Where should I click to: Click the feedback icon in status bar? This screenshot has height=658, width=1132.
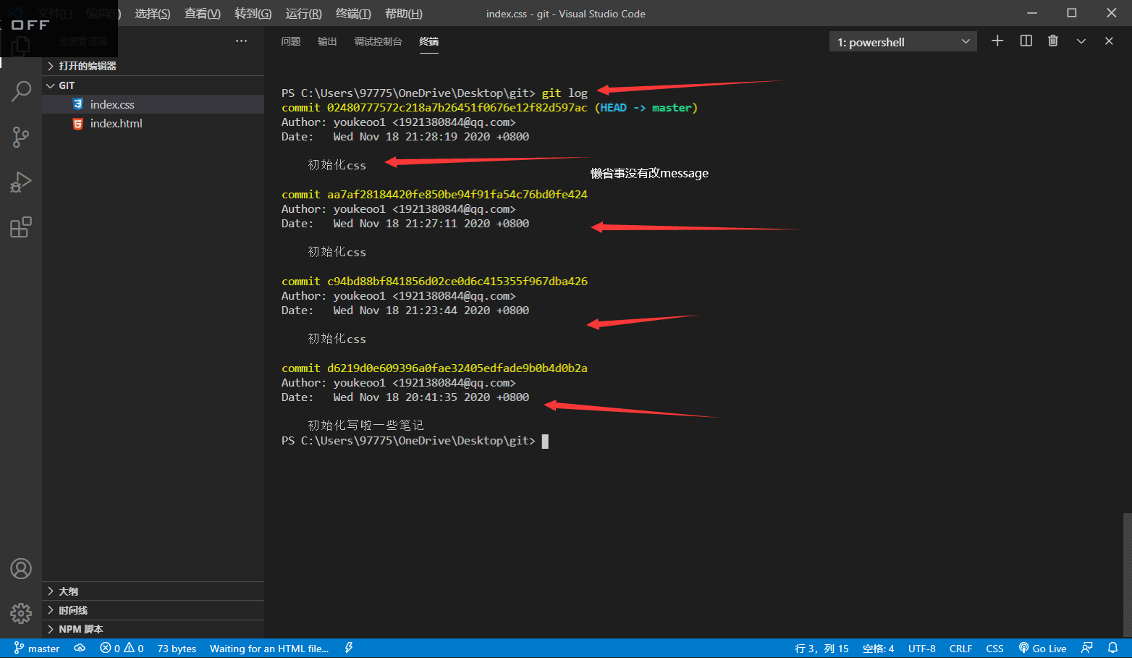1086,649
